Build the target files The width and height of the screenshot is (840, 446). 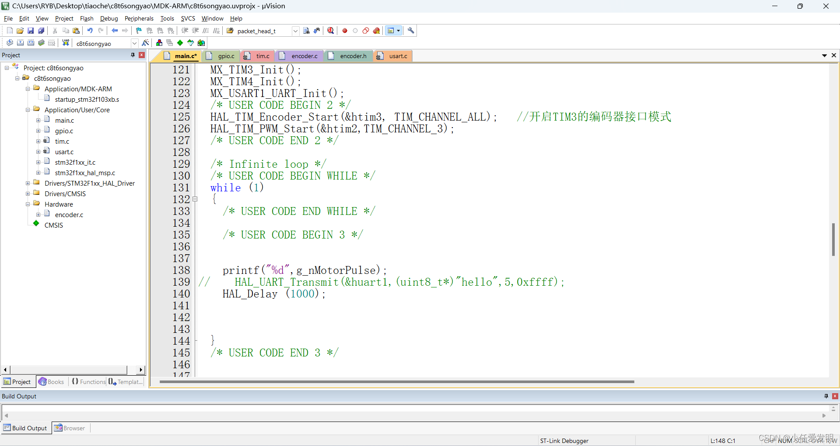[20, 42]
